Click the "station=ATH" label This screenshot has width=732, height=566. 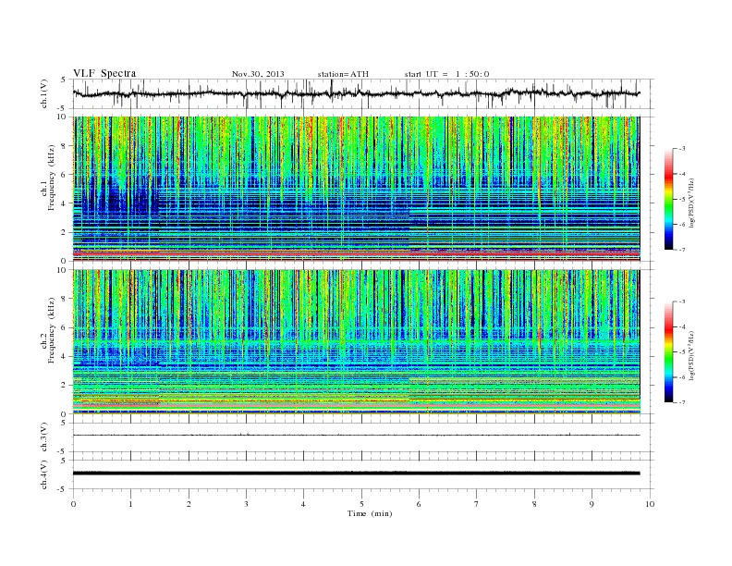(x=343, y=74)
